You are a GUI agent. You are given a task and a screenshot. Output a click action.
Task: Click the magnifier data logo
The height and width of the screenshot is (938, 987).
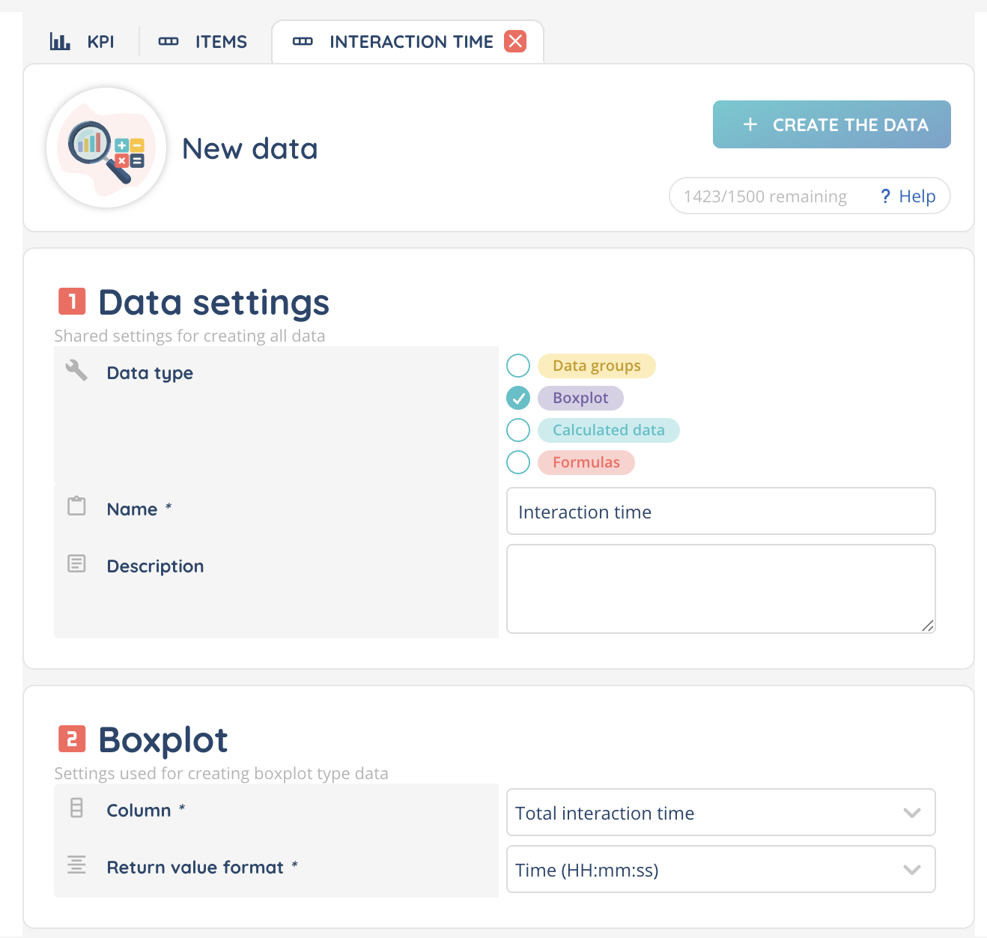point(106,148)
